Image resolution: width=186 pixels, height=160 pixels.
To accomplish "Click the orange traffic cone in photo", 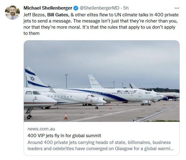I will [66, 116].
